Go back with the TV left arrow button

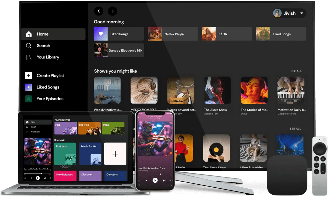[99, 11]
